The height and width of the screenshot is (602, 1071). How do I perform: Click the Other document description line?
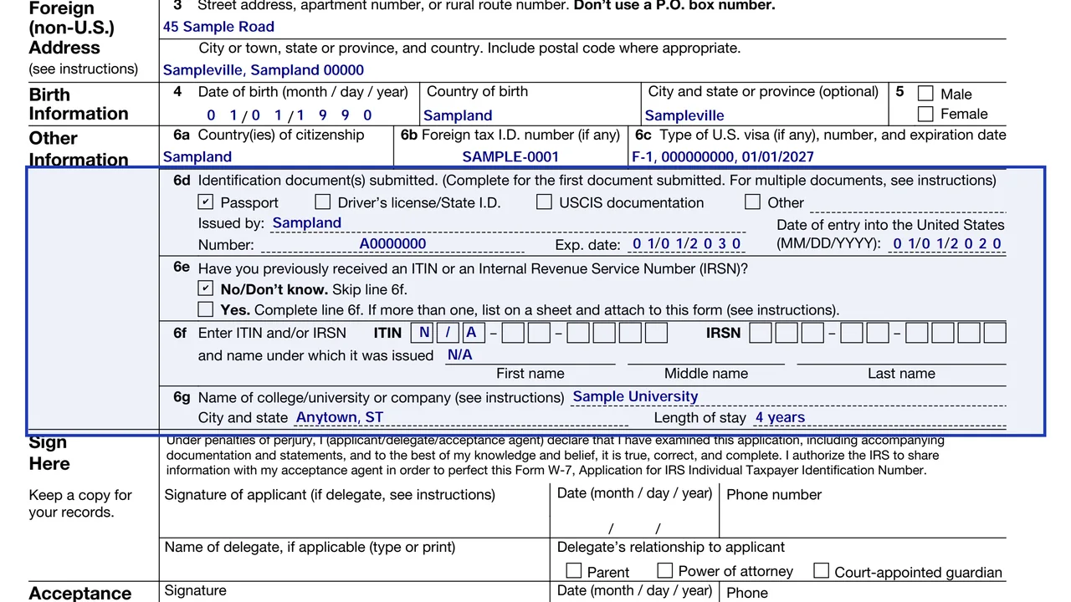coord(908,203)
